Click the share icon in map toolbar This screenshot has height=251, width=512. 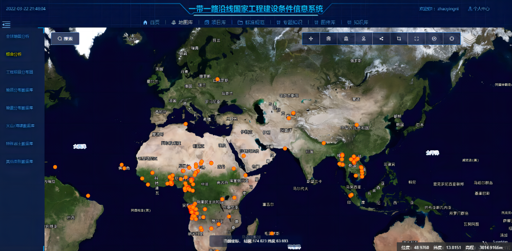(381, 39)
